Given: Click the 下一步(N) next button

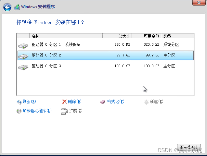Looking at the screenshot, I should coord(189,147).
